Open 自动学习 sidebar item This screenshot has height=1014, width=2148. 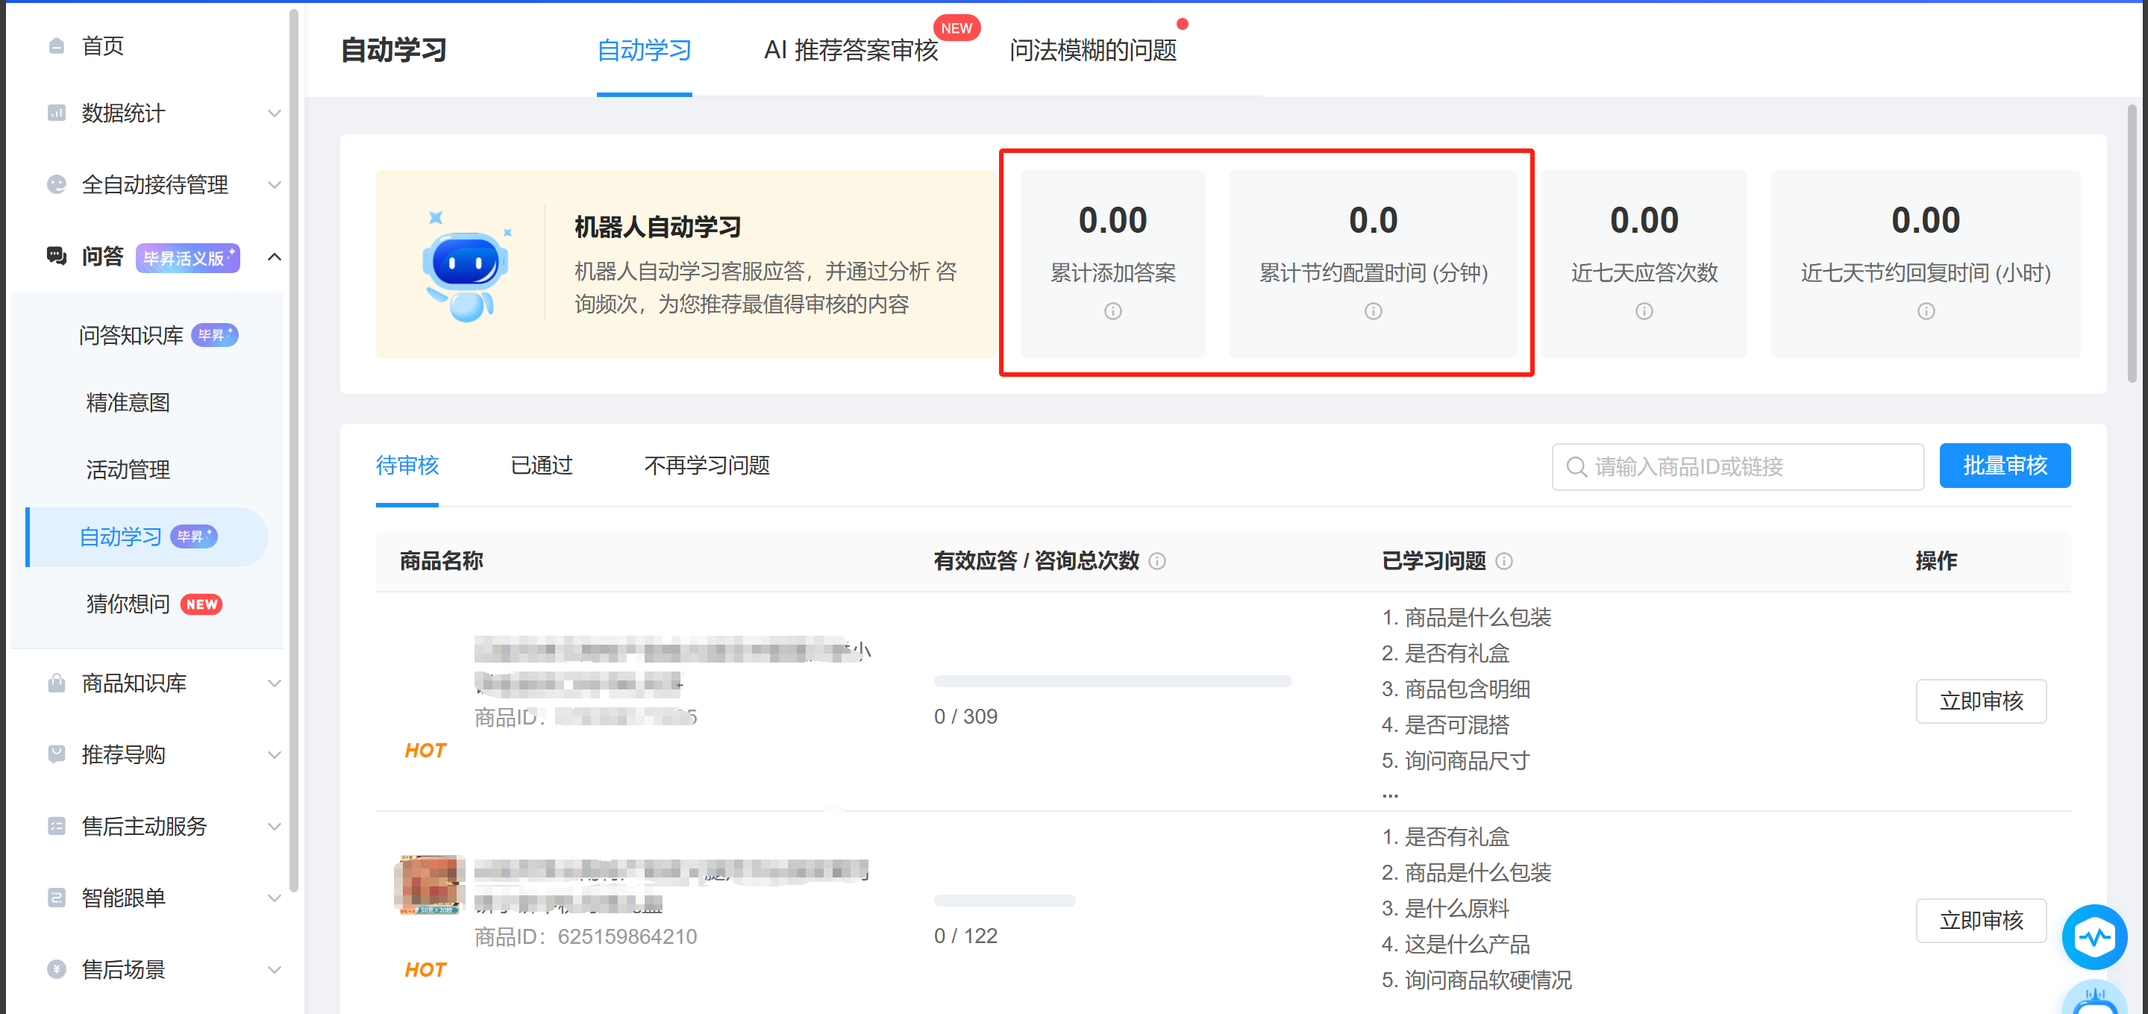pyautogui.click(x=148, y=537)
